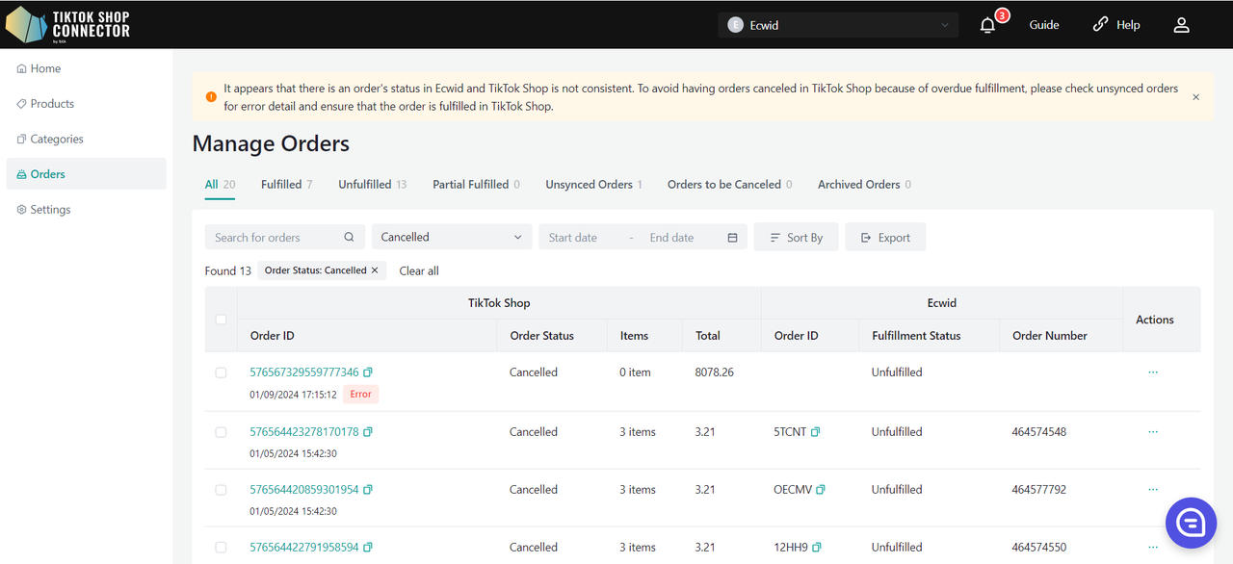Click Ecwid order number 464577792
Viewport: 1233px width, 564px height.
click(x=1038, y=490)
